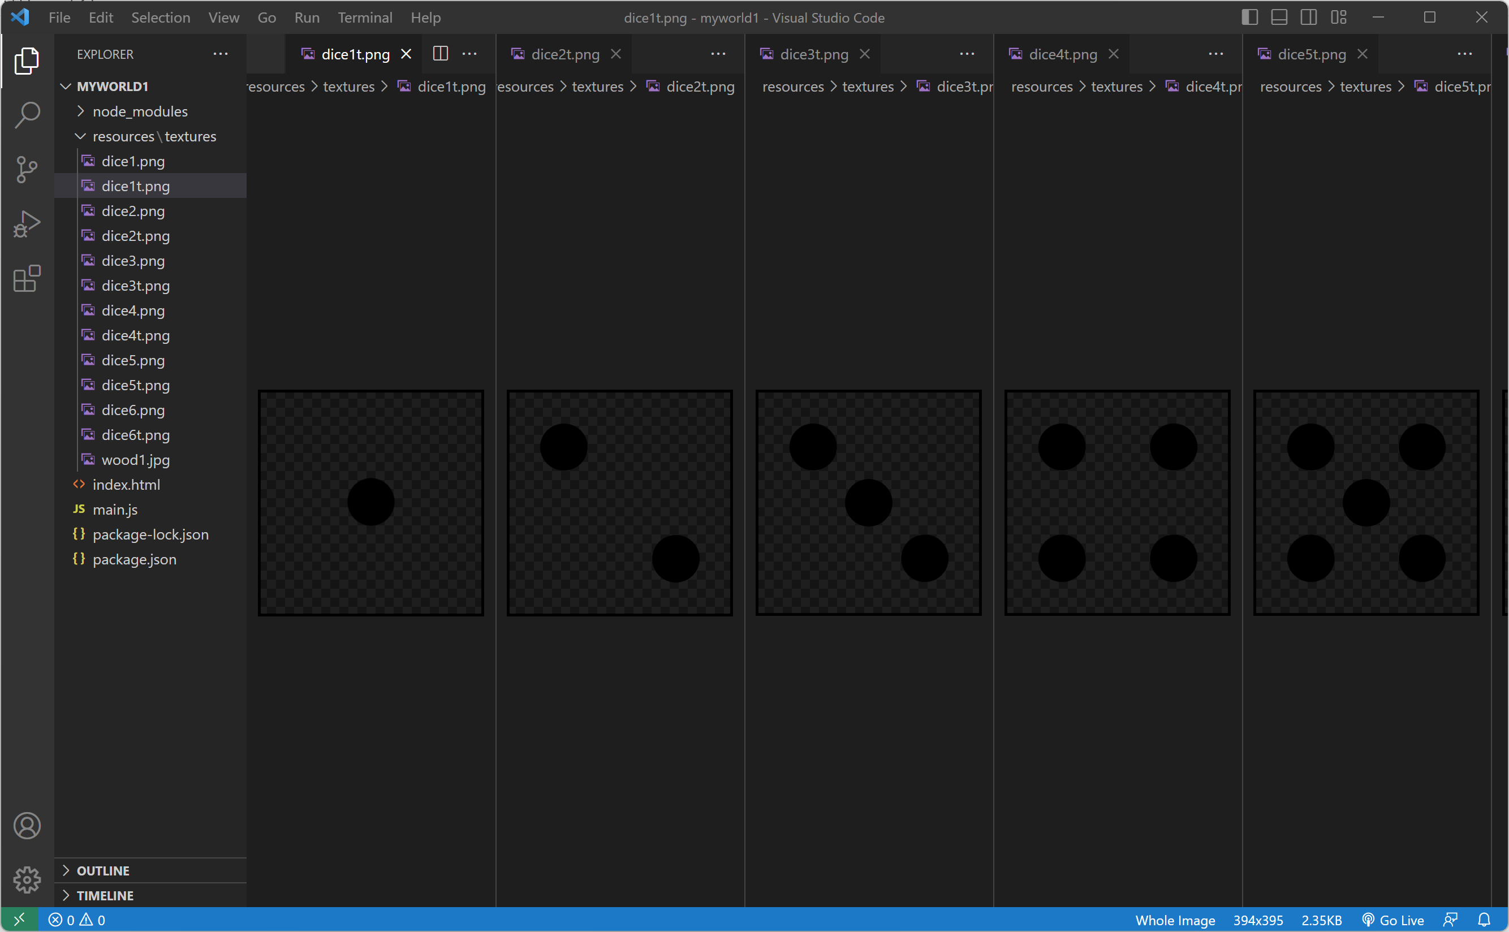Click the notifications bell in status bar
Image resolution: width=1509 pixels, height=932 pixels.
pos(1484,920)
